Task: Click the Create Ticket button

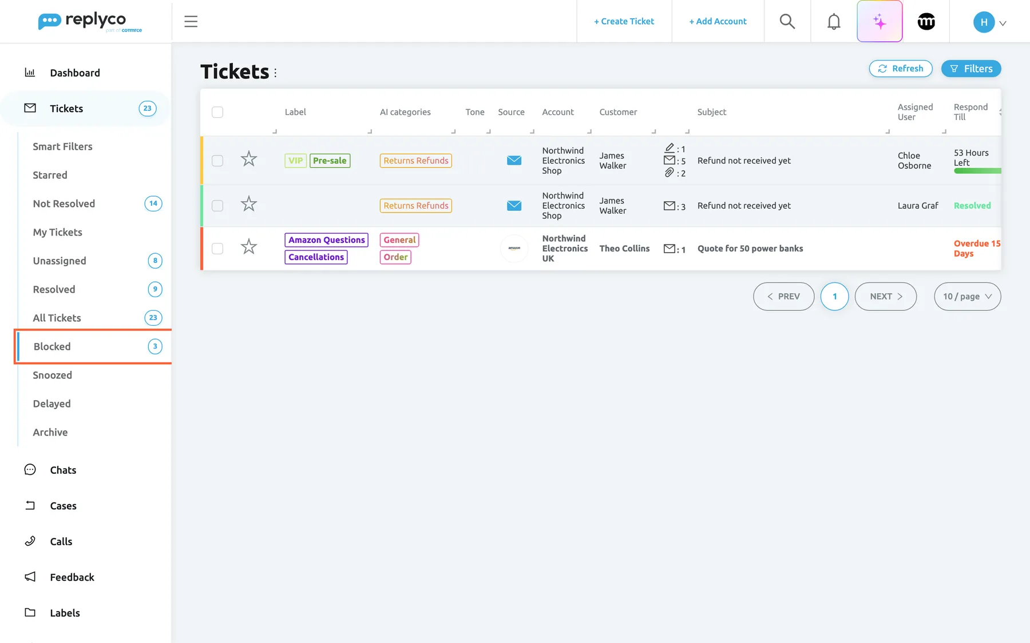Action: tap(624, 21)
